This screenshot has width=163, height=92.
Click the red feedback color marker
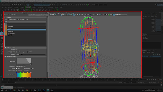pyautogui.click(x=31, y=72)
